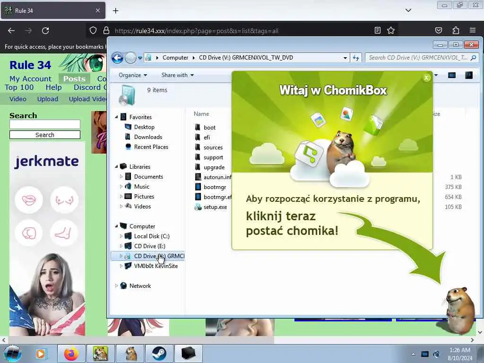The image size is (484, 363).
Task: Open Firefox from the taskbar
Action: 71,354
